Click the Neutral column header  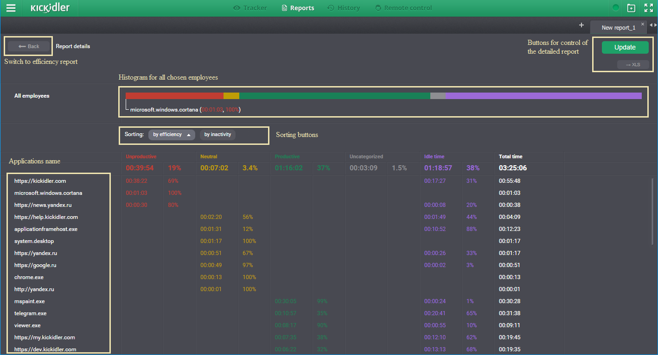(x=209, y=156)
